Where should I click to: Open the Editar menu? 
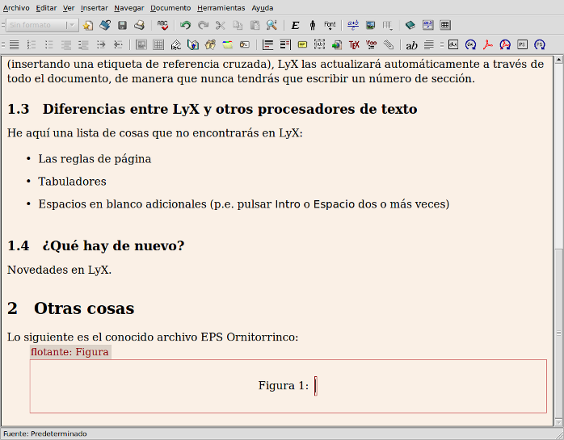46,8
